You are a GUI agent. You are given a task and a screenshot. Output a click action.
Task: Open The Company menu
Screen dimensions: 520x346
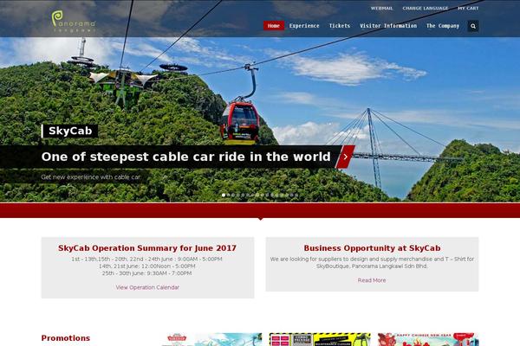[x=443, y=26]
